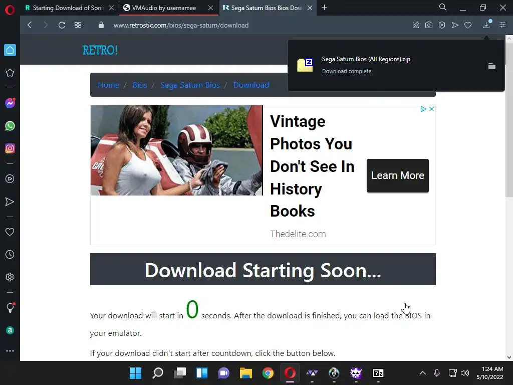The image size is (513, 385).
Task: Open the Opera main menu logo
Action: click(x=10, y=10)
